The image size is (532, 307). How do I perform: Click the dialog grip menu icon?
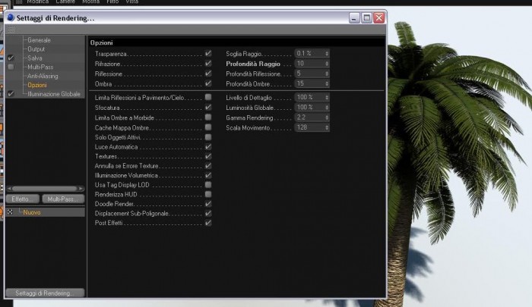(x=11, y=30)
